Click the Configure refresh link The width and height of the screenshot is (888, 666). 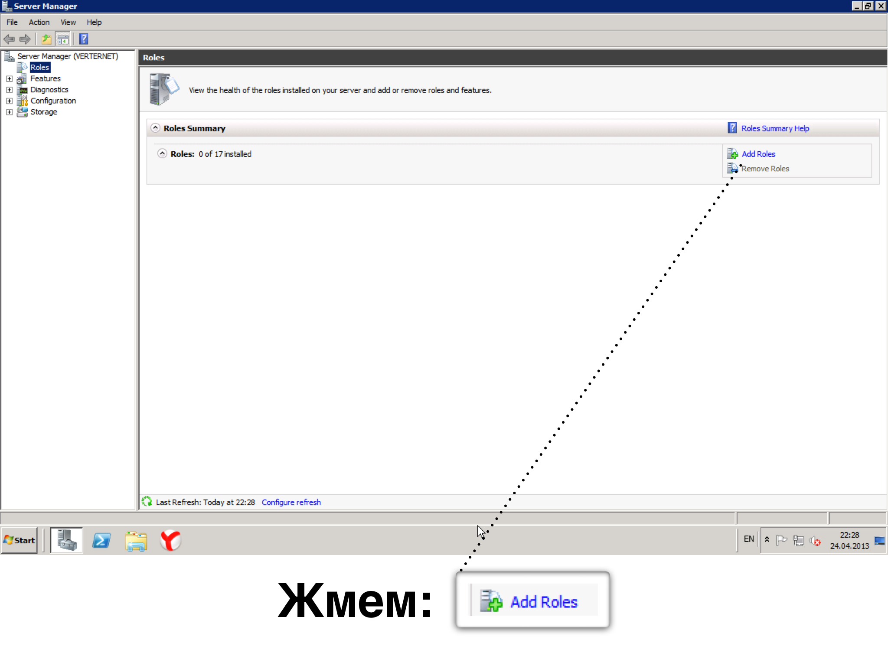[x=291, y=502]
